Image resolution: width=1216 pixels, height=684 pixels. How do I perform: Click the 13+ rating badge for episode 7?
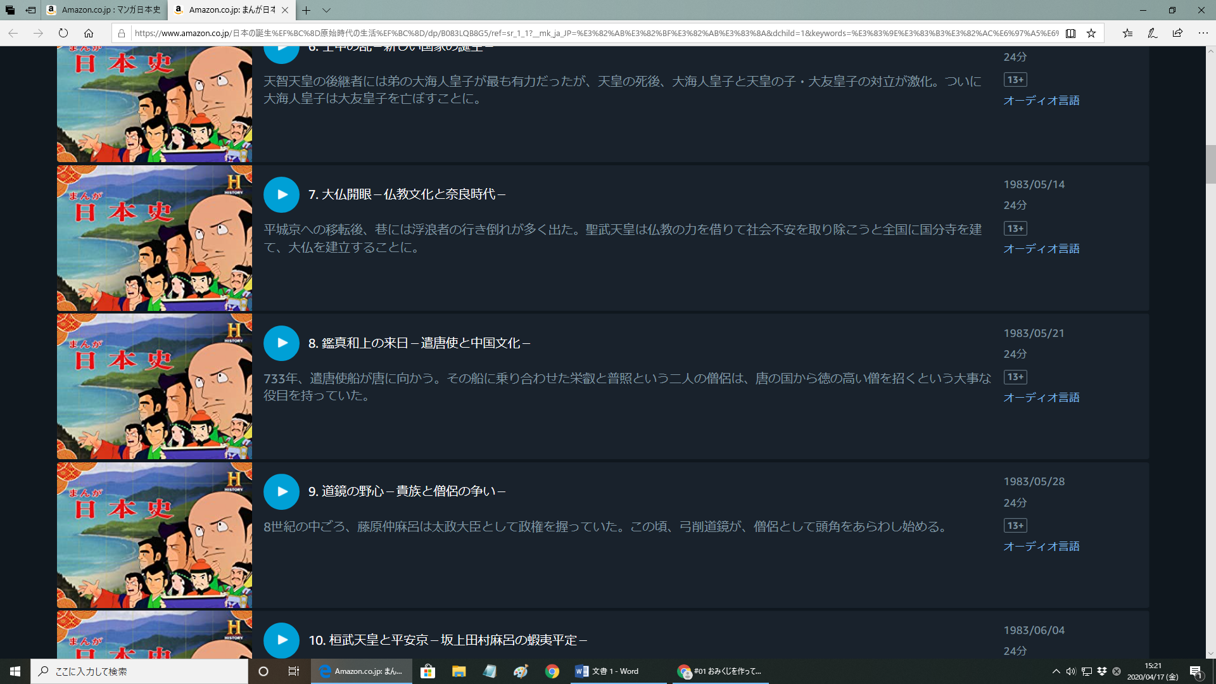point(1015,229)
